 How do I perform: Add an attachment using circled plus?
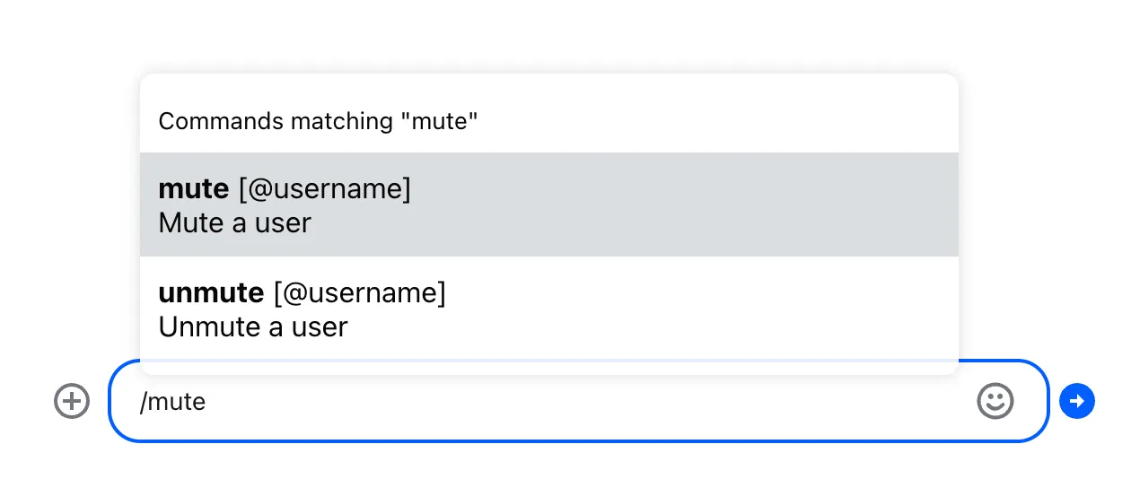(x=72, y=401)
